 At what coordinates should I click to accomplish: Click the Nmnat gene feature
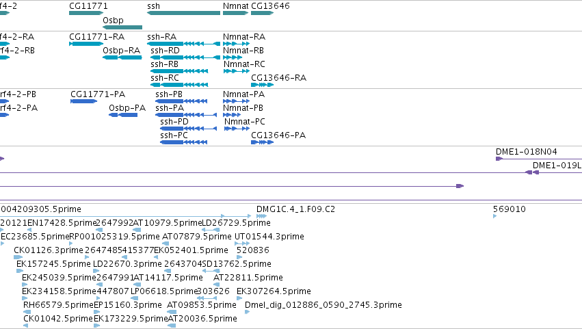(236, 13)
